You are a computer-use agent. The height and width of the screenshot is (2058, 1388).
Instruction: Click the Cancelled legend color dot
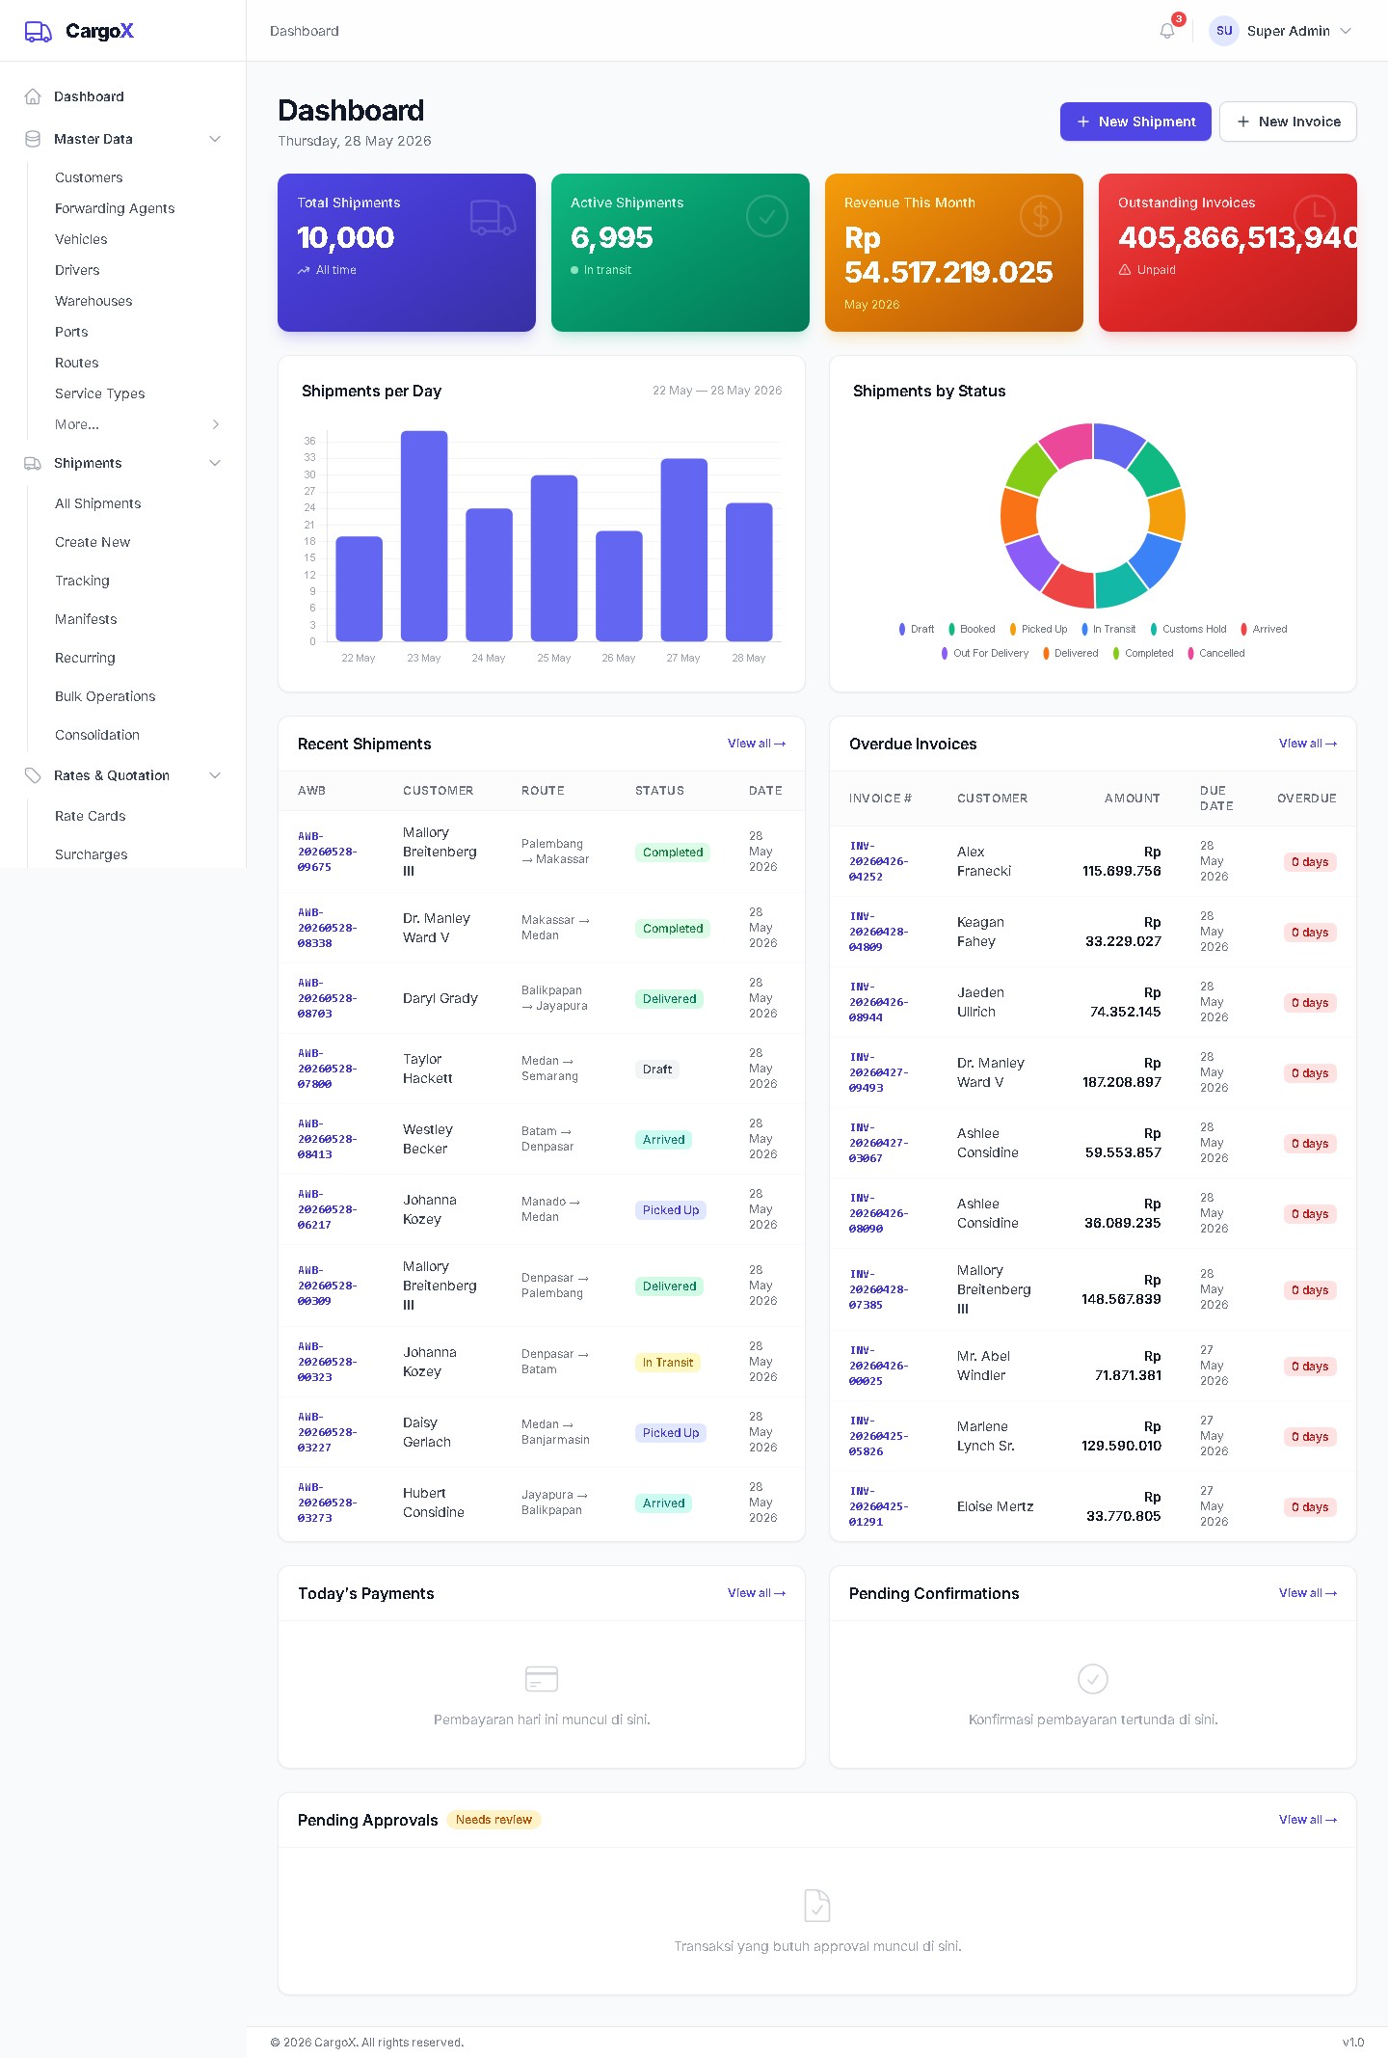click(1190, 653)
